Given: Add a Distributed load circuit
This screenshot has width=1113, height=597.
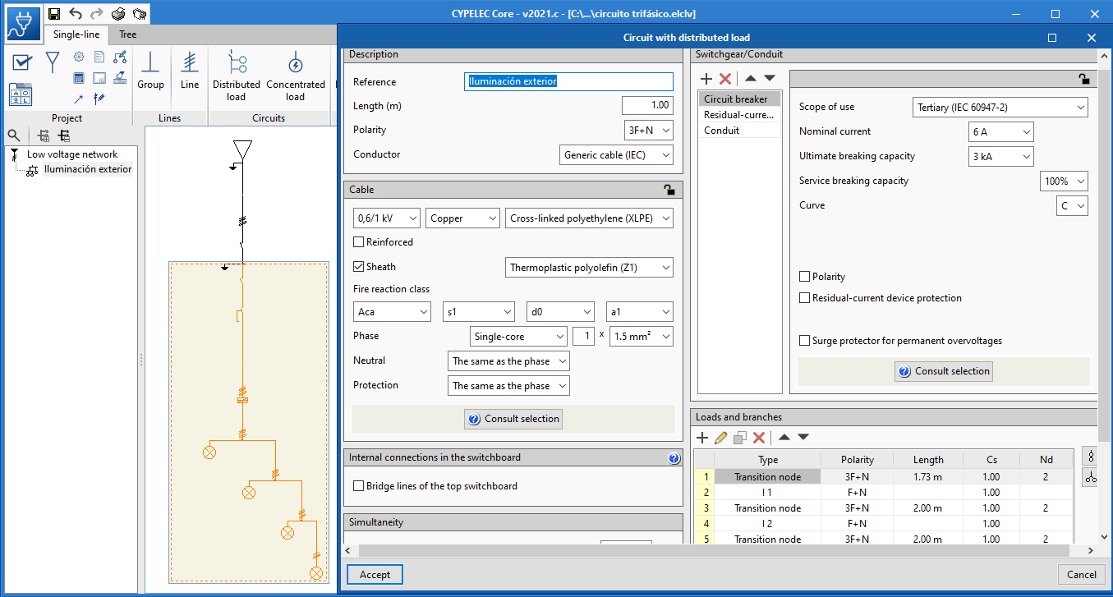Looking at the screenshot, I should click(x=237, y=76).
